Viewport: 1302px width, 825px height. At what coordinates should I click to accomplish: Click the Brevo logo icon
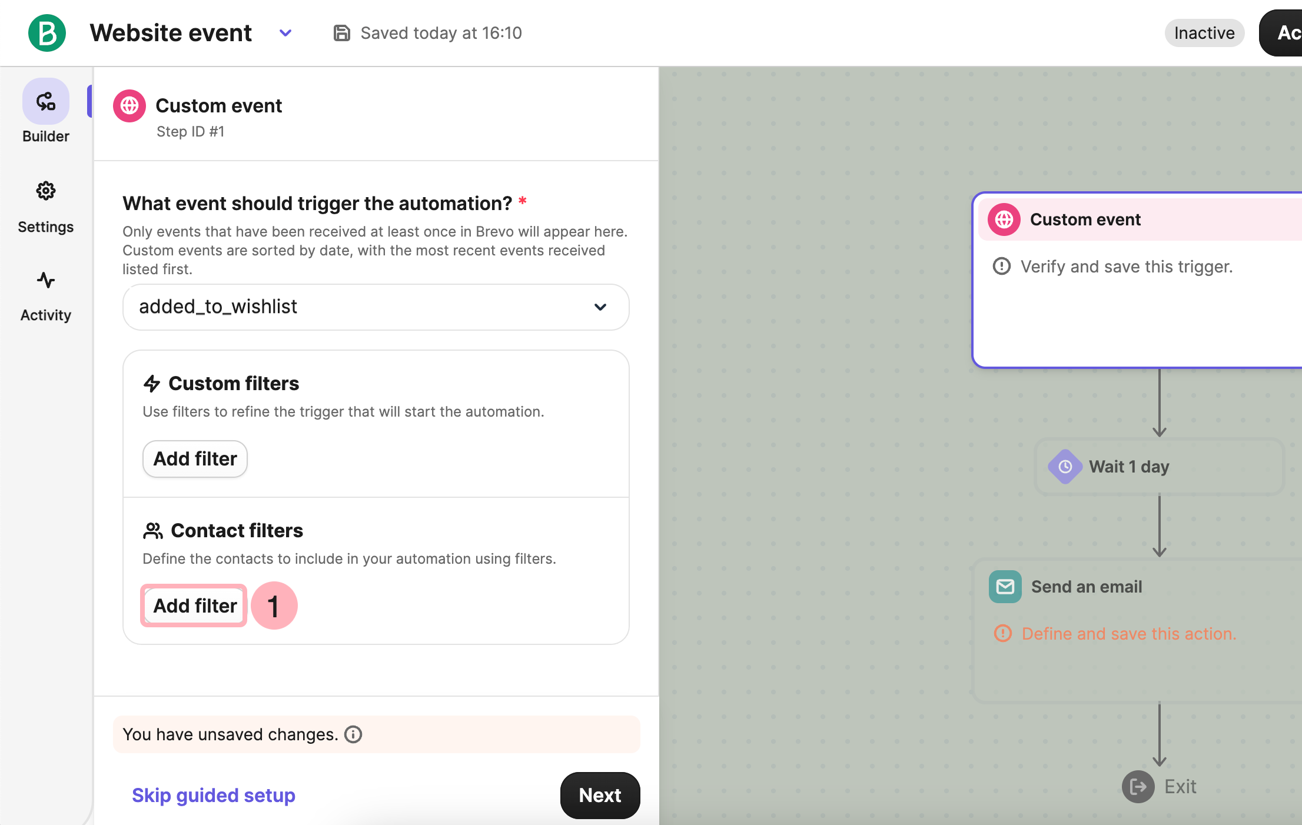pos(47,33)
